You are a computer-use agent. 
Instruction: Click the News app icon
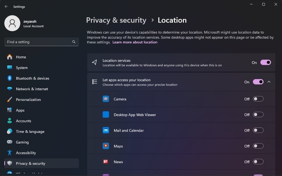pyautogui.click(x=106, y=162)
